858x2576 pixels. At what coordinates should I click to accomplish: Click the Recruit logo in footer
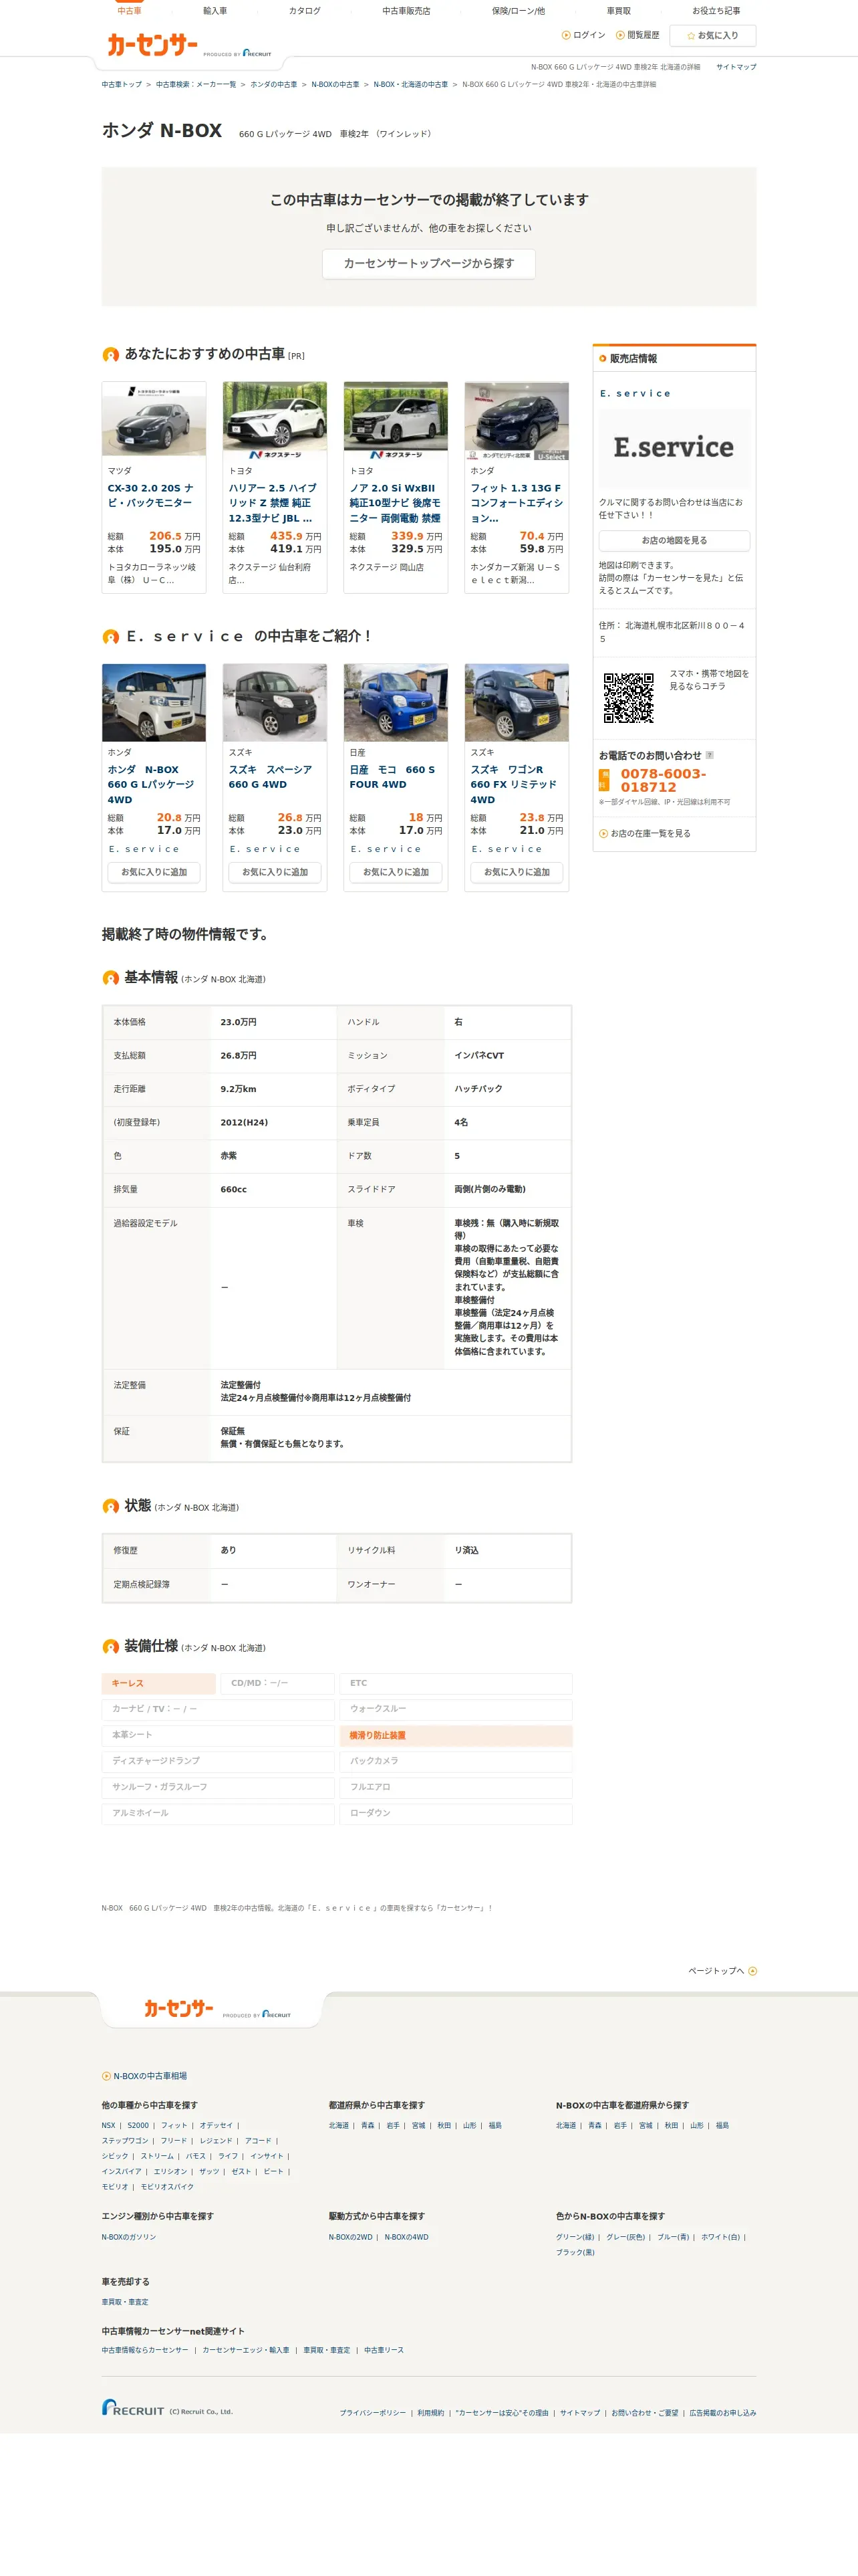[133, 2408]
